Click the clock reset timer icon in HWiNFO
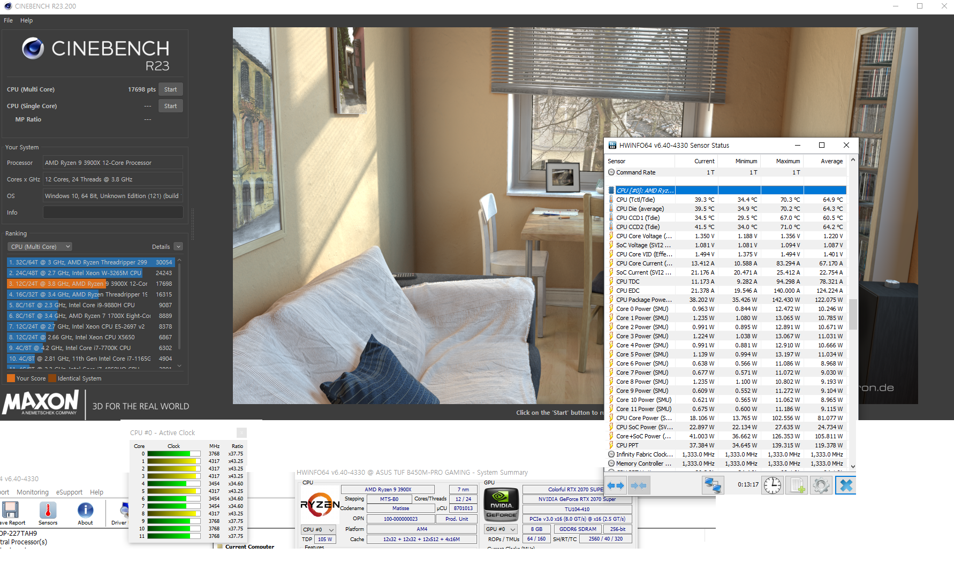The width and height of the screenshot is (954, 570). (772, 485)
